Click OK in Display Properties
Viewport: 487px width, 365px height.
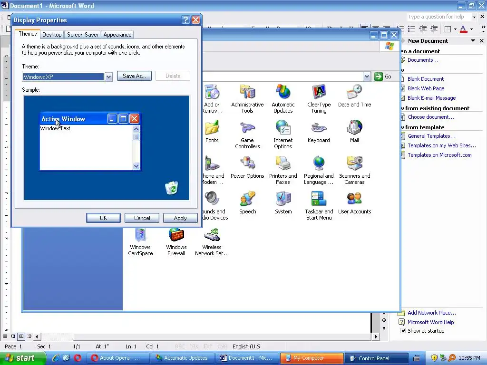(103, 218)
